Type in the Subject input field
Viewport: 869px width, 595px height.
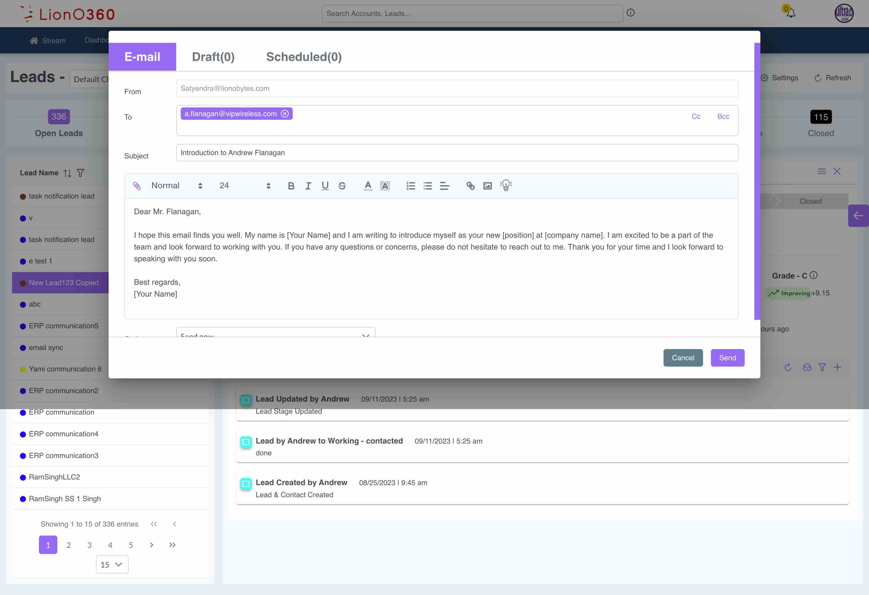[x=456, y=153]
